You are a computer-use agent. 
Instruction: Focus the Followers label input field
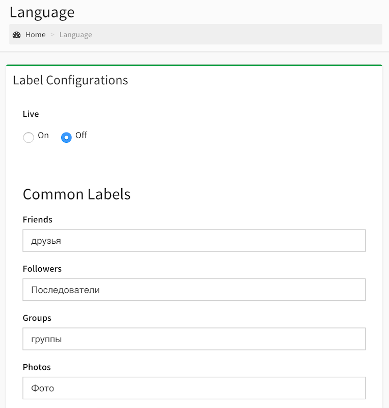[x=194, y=290]
